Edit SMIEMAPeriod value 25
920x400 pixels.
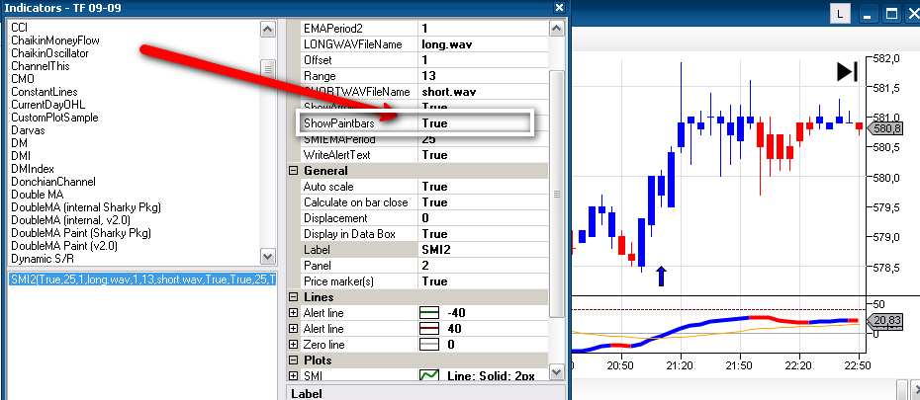(483, 139)
